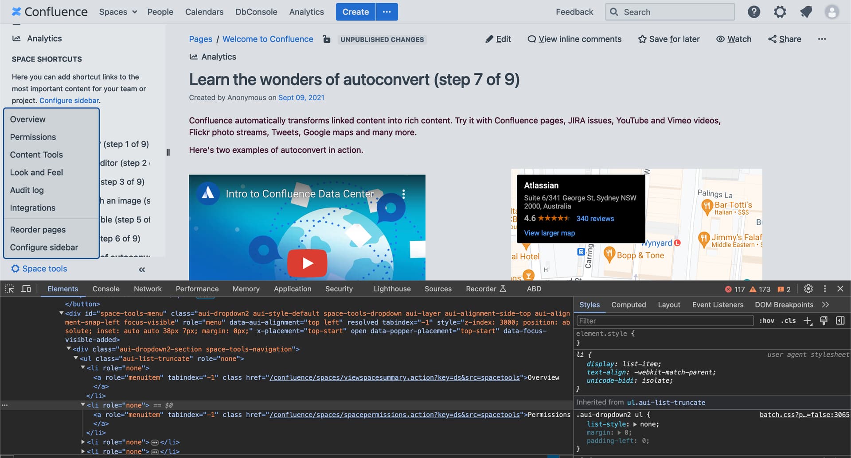Add a new style rule
Screen dimensions: 851x458
(808, 321)
